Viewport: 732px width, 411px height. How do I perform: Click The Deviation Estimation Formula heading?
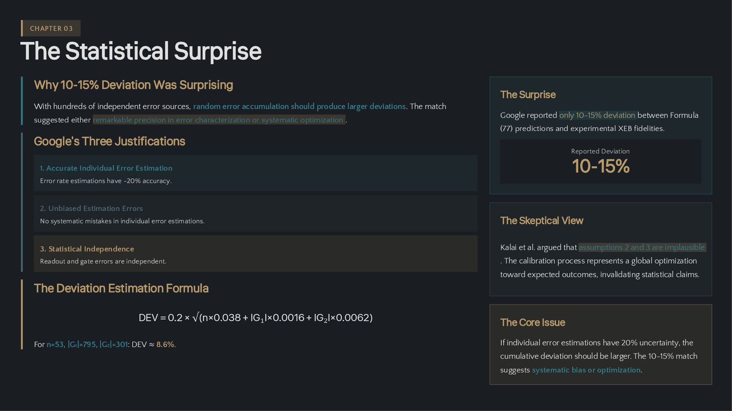(x=121, y=288)
